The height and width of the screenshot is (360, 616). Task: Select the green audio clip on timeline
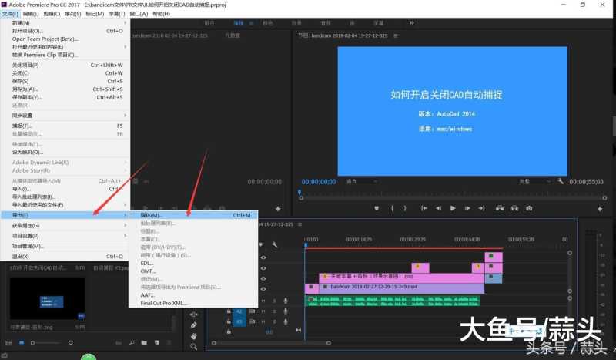[392, 301]
